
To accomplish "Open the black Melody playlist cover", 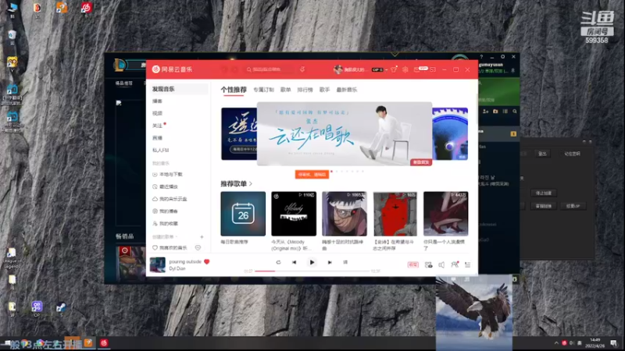I will pos(294,214).
